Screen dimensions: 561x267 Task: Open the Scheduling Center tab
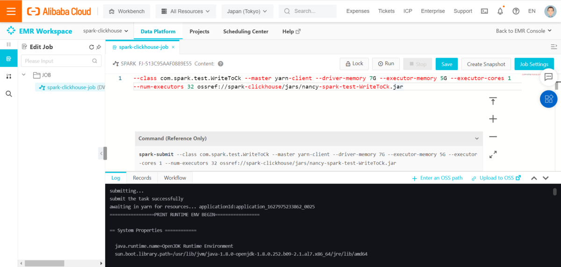(246, 31)
